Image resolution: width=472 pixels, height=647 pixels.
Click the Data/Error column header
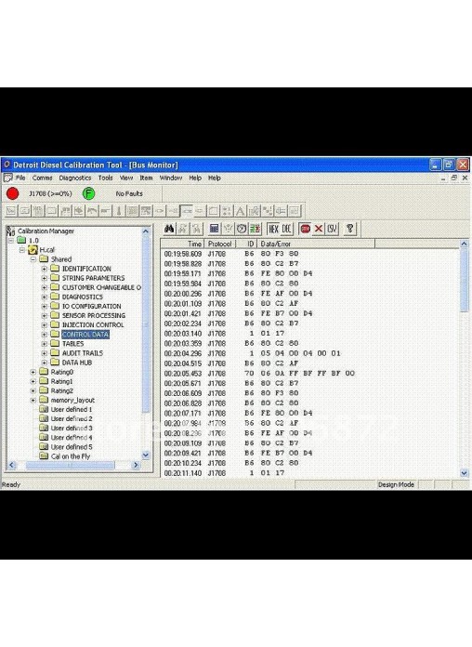(x=316, y=244)
